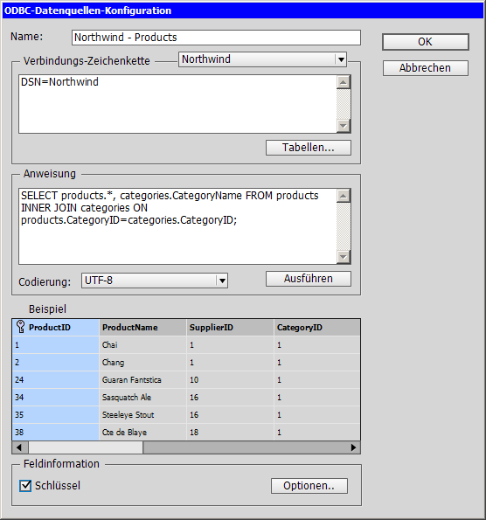Toggle the Schlüssel checkbox

tap(25, 486)
